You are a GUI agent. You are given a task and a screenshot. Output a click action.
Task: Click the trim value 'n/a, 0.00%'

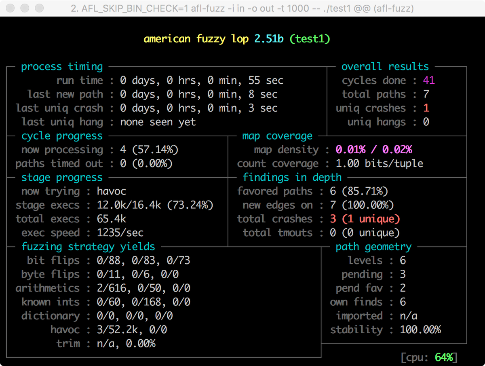click(x=126, y=343)
